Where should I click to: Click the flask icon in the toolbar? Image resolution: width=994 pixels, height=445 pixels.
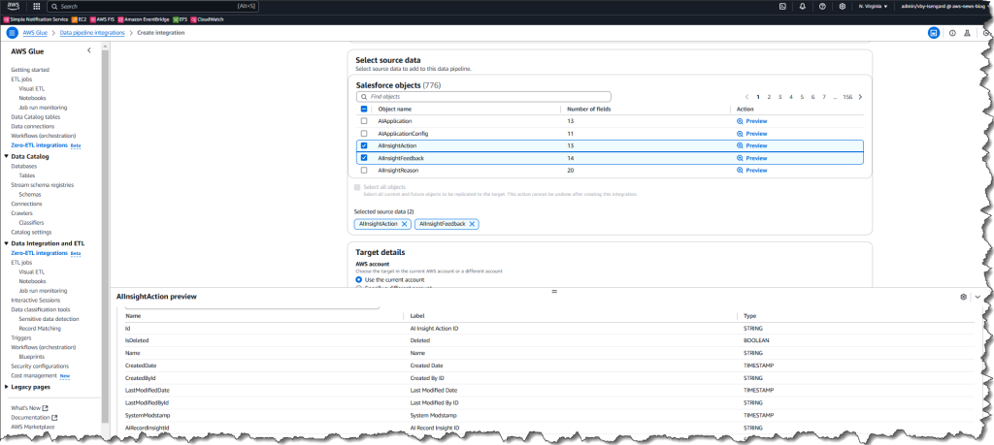point(968,33)
